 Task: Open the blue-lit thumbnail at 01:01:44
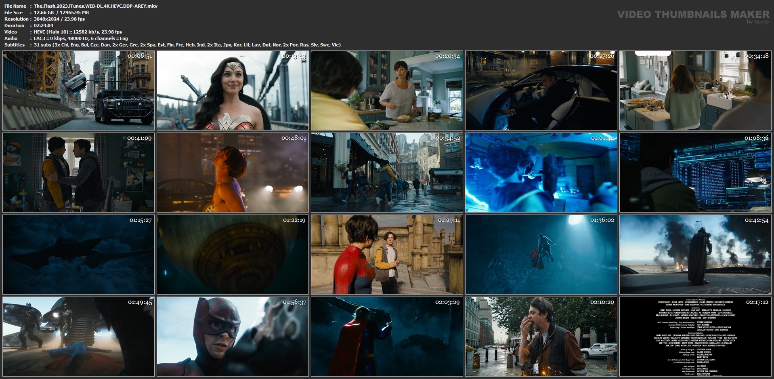541,173
